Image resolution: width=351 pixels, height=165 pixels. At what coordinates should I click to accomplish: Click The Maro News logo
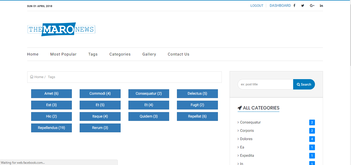click(61, 29)
